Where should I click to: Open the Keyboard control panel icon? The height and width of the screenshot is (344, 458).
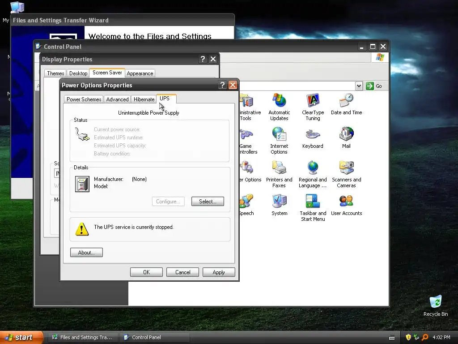click(x=313, y=138)
